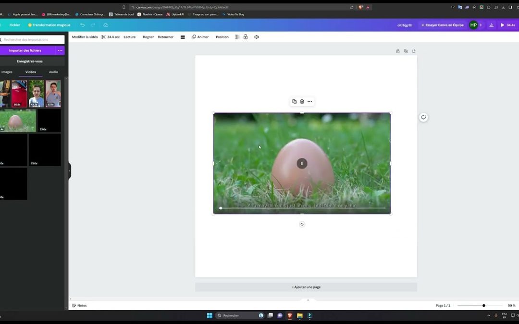This screenshot has height=324, width=519.
Task: Undo the last action in Canva
Action: coord(83,25)
